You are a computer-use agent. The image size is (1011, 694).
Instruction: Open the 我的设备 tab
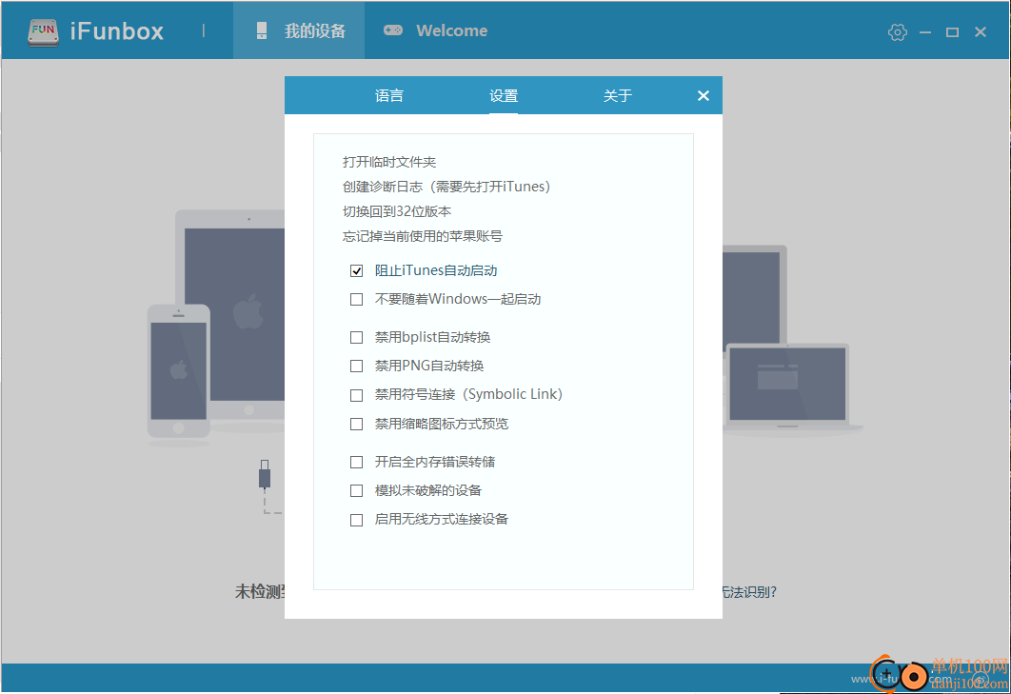[x=299, y=30]
